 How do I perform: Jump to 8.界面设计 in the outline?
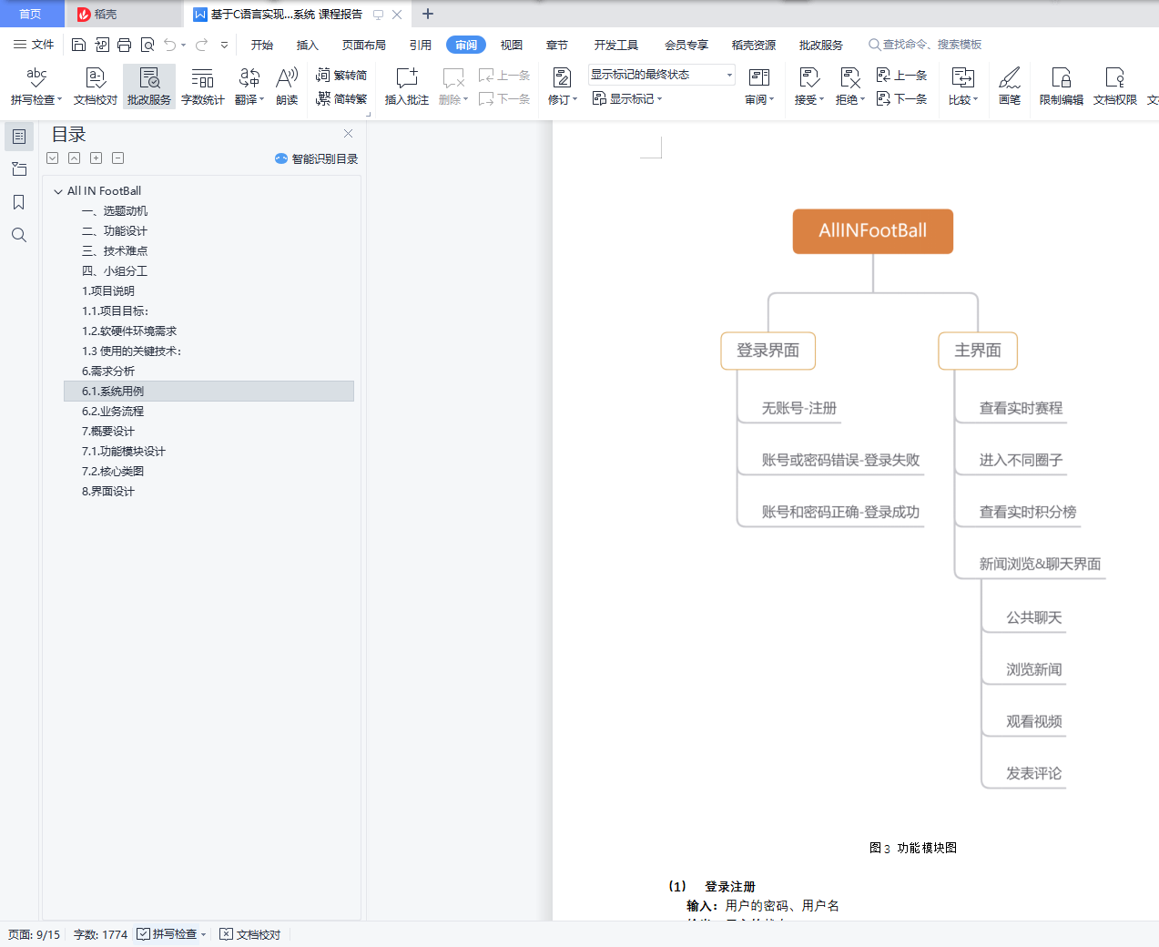click(108, 492)
